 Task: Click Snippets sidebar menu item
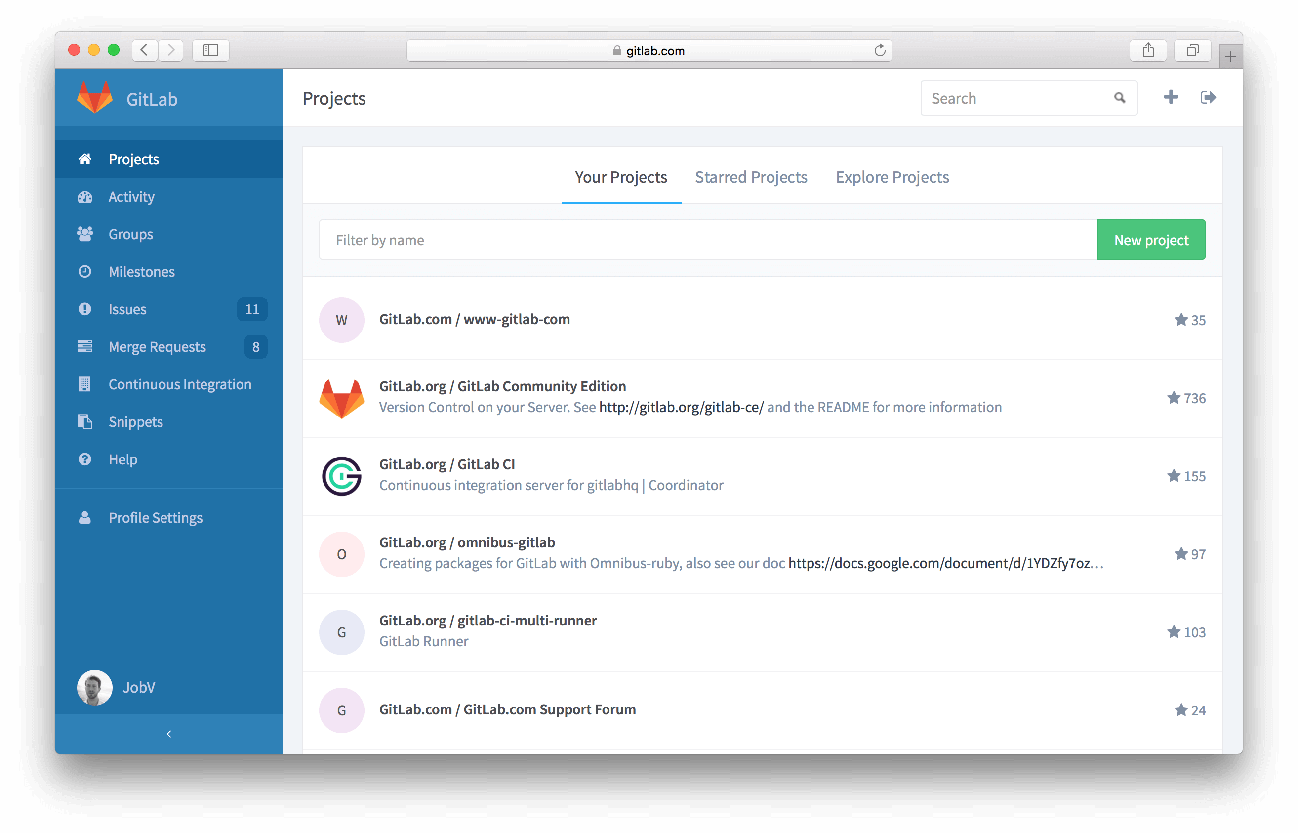pyautogui.click(x=134, y=422)
